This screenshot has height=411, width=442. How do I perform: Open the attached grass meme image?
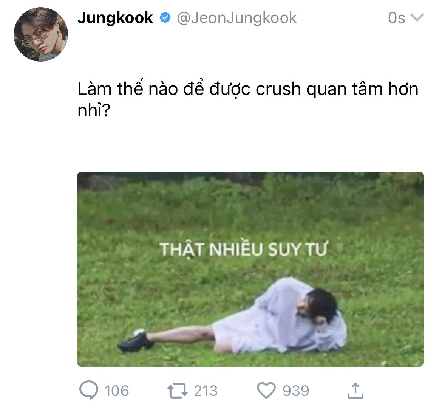pyautogui.click(x=250, y=269)
